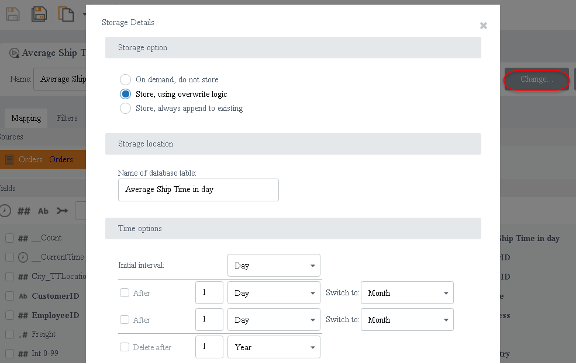Click the arrow relation field filter icon

(63, 211)
